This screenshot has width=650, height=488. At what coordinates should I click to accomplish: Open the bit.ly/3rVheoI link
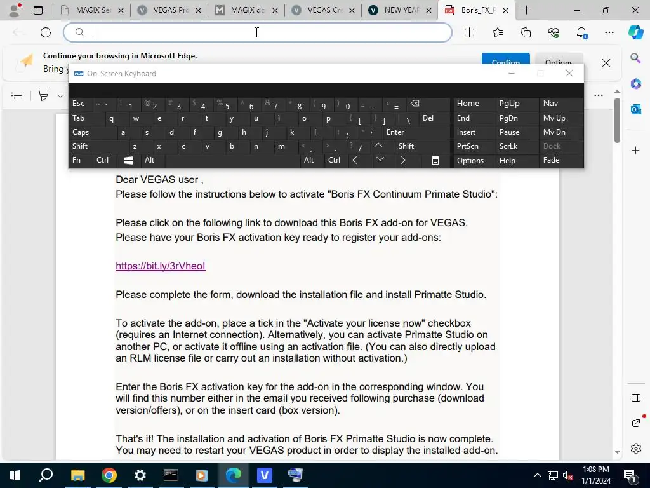click(161, 266)
